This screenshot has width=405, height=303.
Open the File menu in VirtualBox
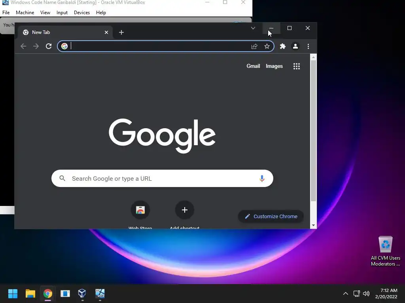click(x=6, y=13)
